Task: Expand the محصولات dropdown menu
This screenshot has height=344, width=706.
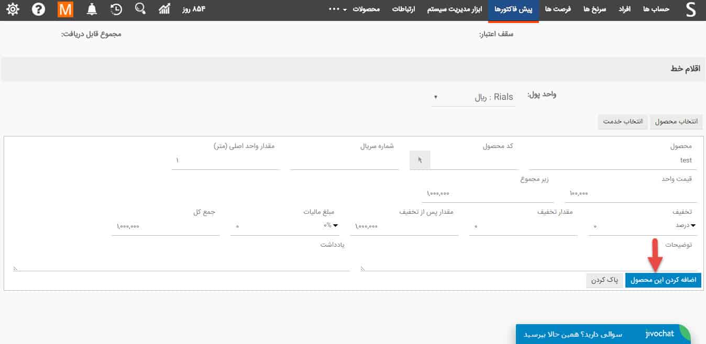Action: (x=366, y=9)
